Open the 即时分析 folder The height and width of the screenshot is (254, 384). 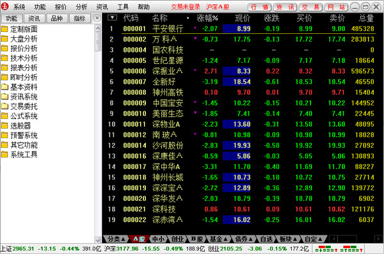coord(19,77)
